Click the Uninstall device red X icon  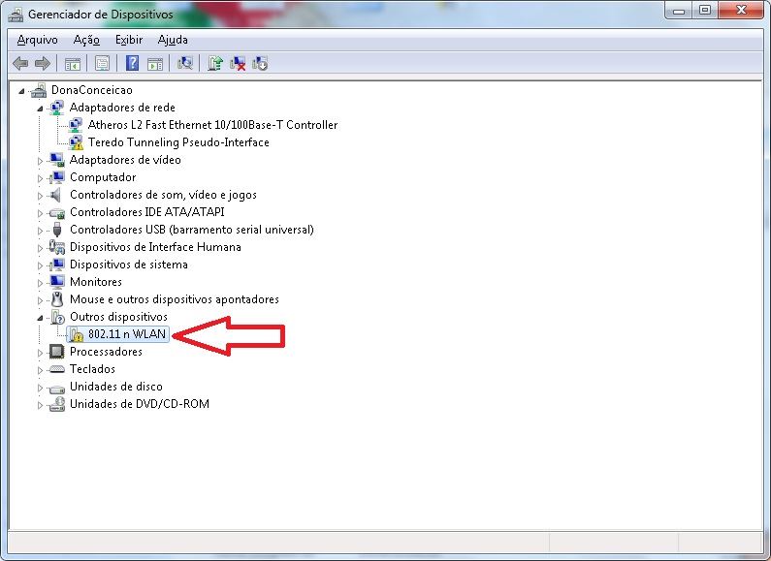pyautogui.click(x=238, y=63)
